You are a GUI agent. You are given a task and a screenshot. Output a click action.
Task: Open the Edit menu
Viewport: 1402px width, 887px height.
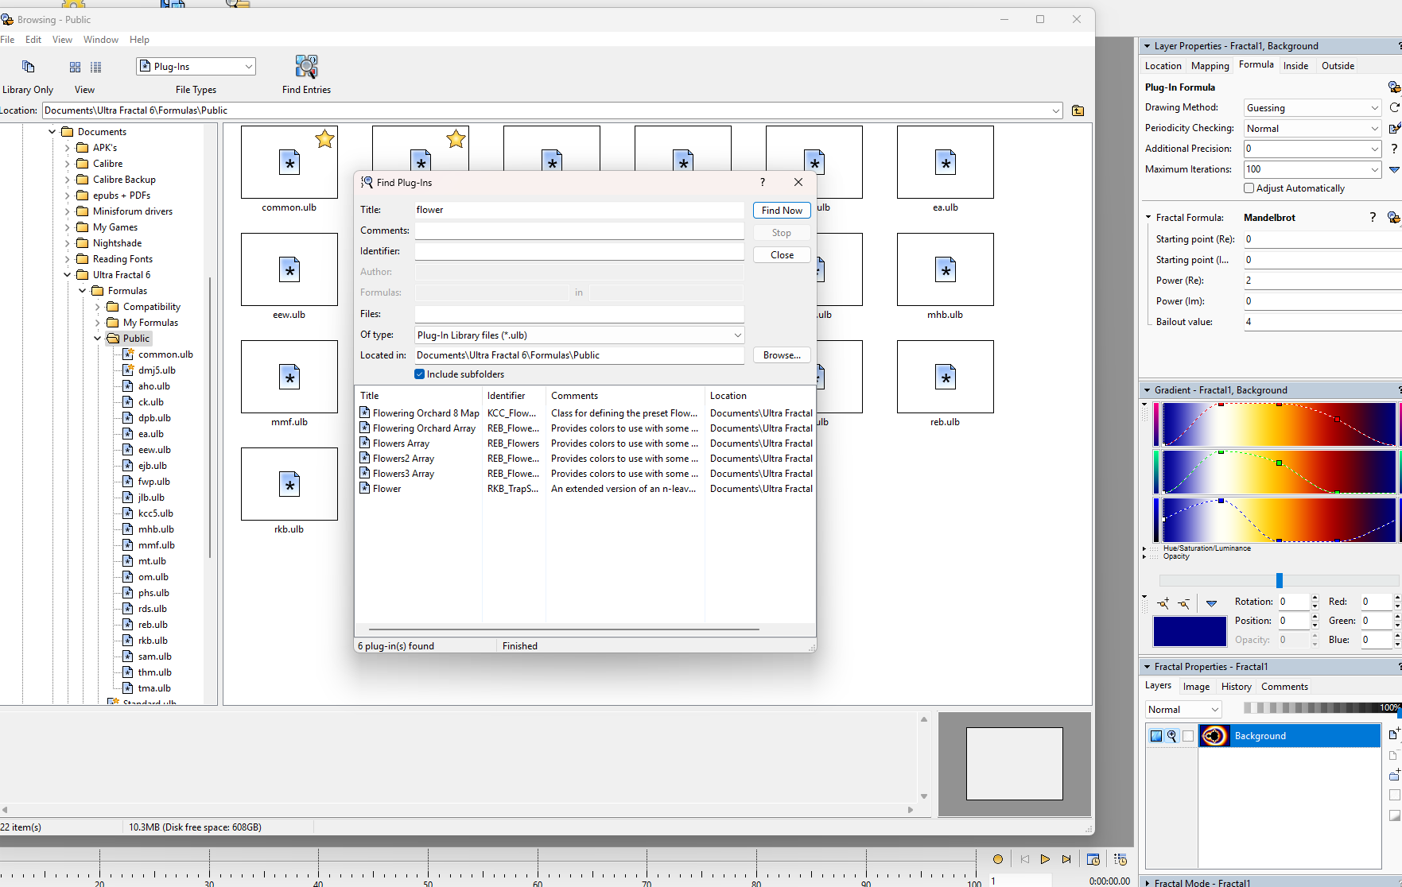33,40
